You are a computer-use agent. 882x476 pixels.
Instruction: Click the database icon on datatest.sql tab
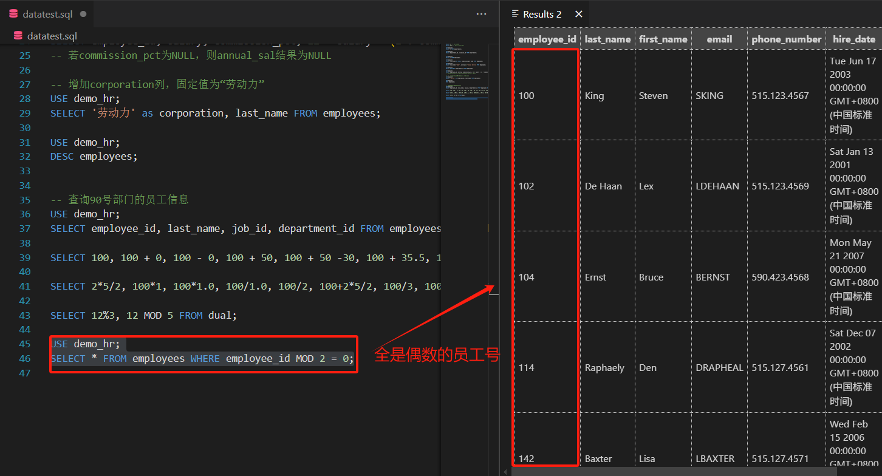(x=13, y=14)
